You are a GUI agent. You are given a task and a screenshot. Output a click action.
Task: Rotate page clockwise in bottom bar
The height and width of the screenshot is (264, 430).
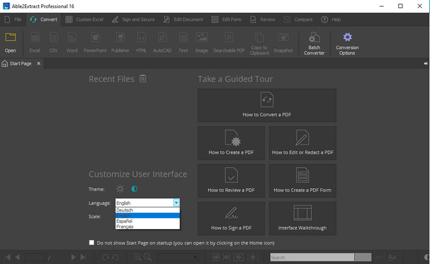[105, 257]
